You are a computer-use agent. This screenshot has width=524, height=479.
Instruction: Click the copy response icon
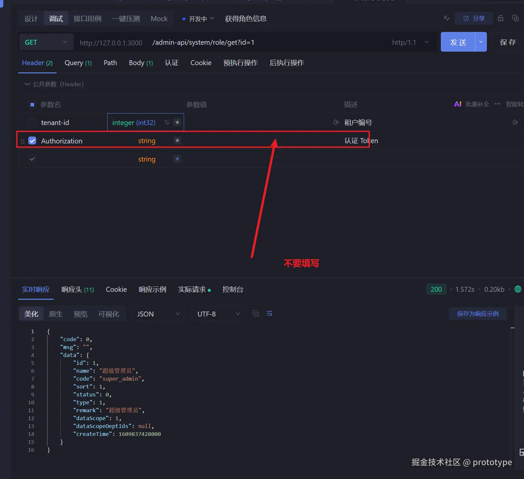coord(256,314)
